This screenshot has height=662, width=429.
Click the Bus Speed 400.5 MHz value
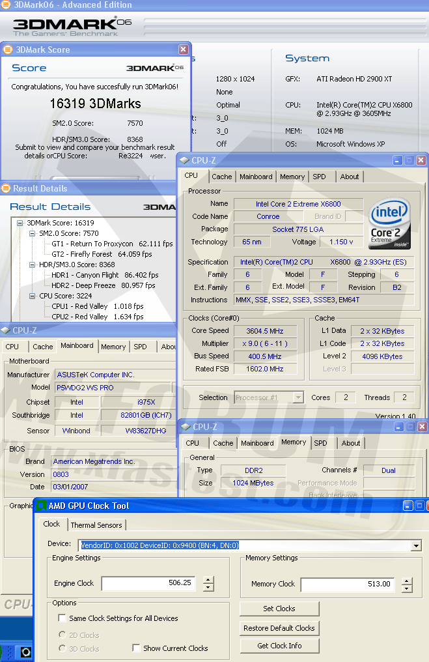point(266,356)
